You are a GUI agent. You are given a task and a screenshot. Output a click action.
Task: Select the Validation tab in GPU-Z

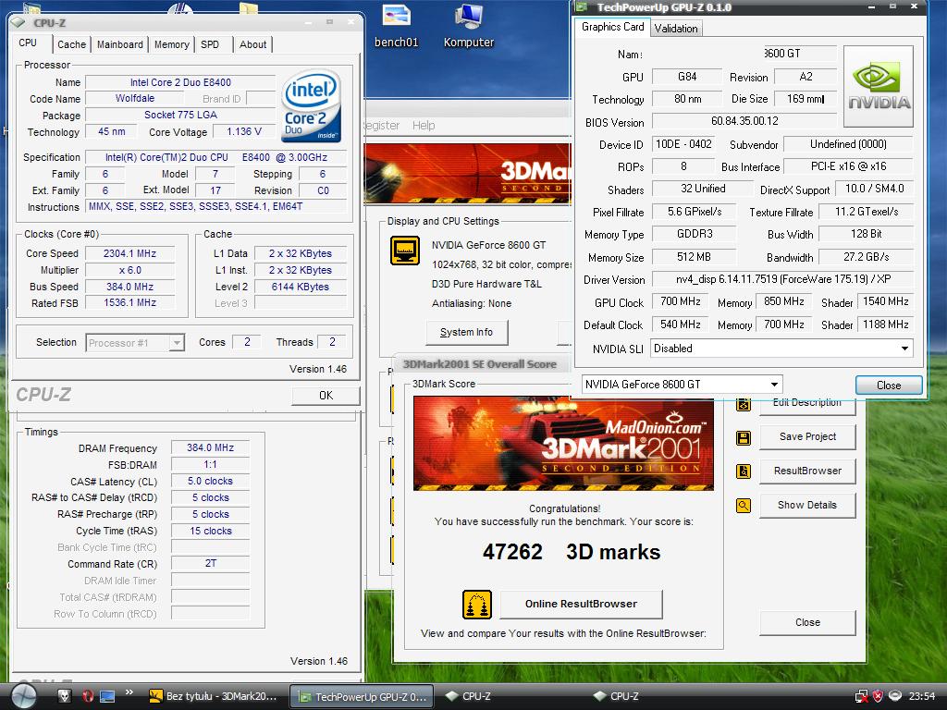(676, 29)
